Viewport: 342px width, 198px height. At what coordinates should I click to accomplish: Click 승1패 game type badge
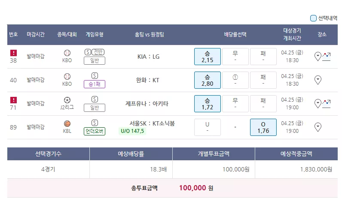(x=95, y=84)
